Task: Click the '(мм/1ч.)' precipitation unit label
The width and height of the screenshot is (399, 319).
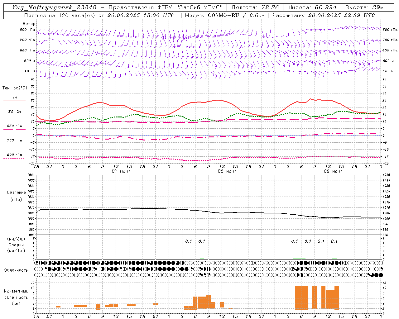Action: (x=16, y=251)
